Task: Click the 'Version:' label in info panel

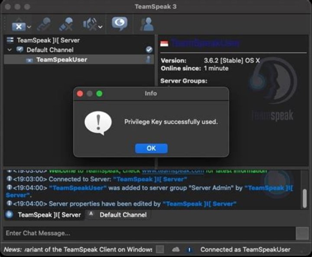Action: point(173,60)
